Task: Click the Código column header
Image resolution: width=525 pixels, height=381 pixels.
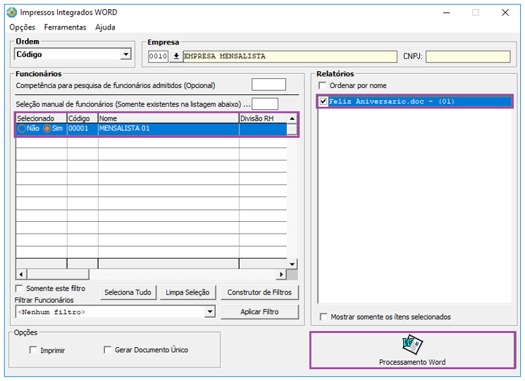Action: [x=82, y=118]
